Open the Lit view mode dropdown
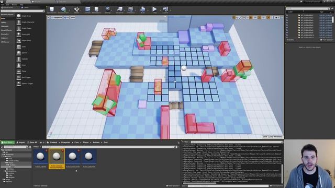Viewport: 335px width, 188px height. coord(66,17)
